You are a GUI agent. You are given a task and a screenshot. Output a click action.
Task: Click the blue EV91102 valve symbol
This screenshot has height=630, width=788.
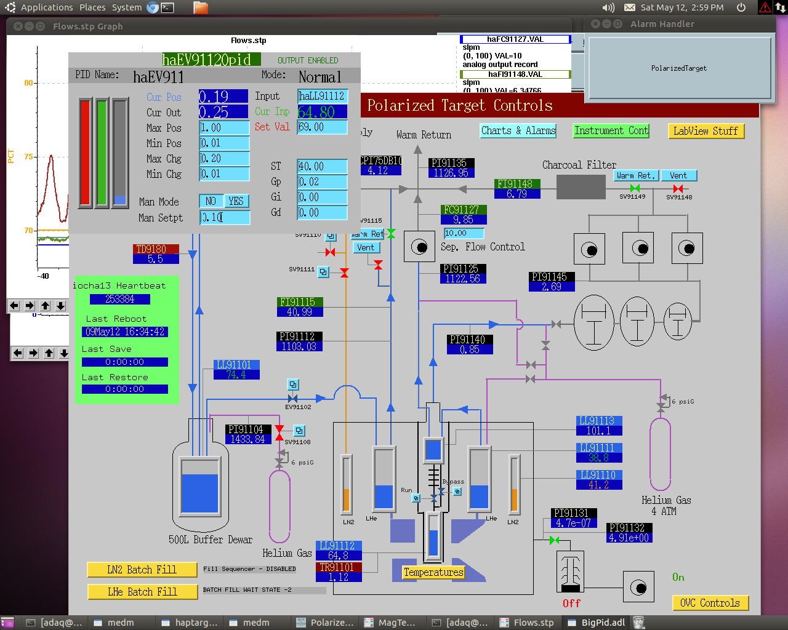pyautogui.click(x=293, y=399)
